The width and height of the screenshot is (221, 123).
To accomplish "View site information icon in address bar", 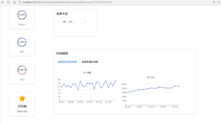I will coord(20,2).
